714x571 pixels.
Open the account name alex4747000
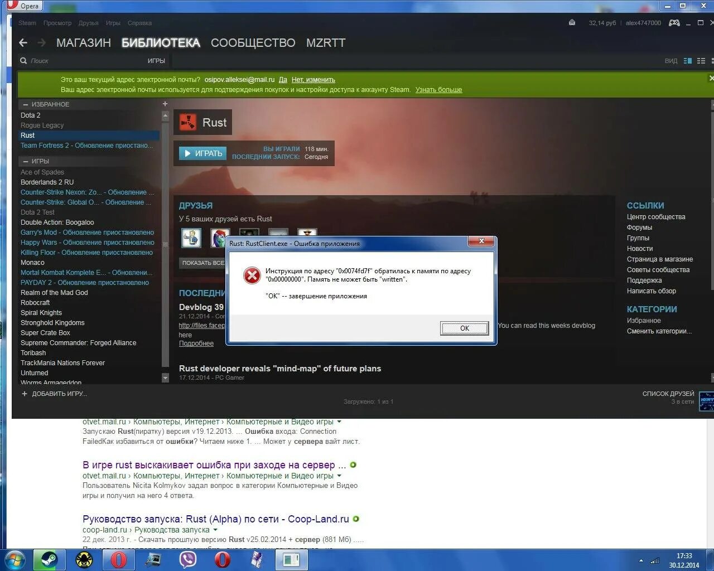coord(643,23)
